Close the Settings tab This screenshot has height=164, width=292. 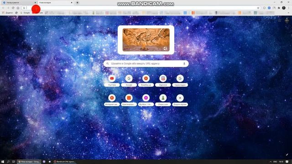[x=36, y=3]
